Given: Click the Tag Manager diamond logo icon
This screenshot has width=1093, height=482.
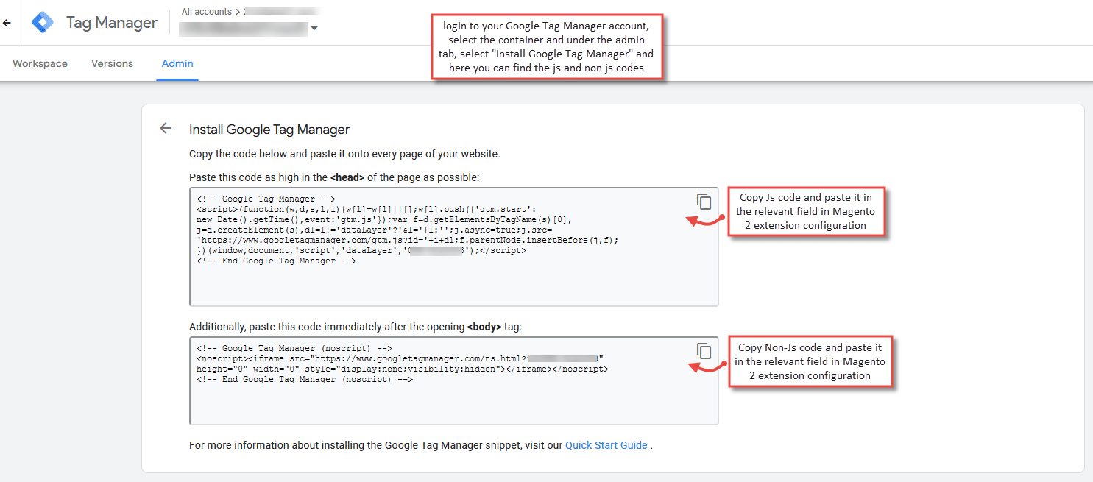Looking at the screenshot, I should (43, 22).
